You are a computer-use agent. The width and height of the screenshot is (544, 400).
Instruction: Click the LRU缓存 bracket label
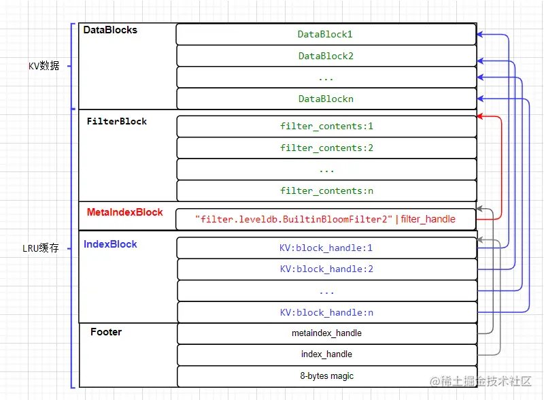pos(41,248)
